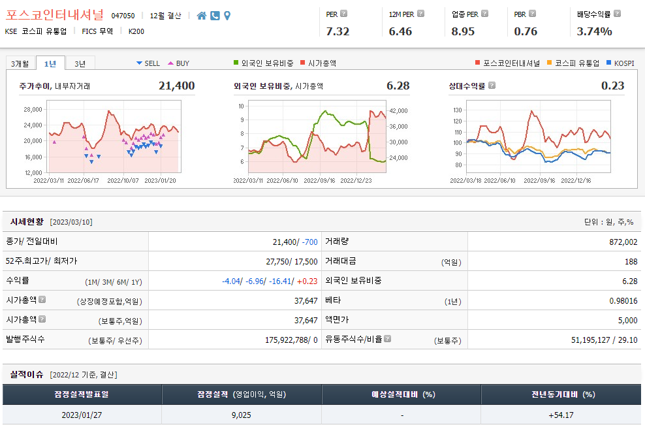
Task: Click the 포스코인터내셔널 company name title
Action: click(54, 15)
